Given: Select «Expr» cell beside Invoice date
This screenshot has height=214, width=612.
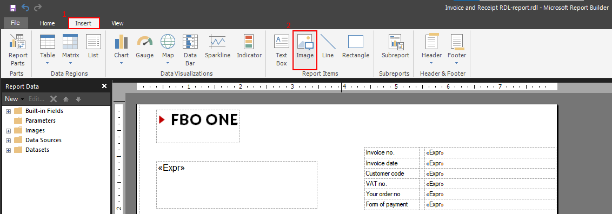Looking at the screenshot, I should coord(490,163).
